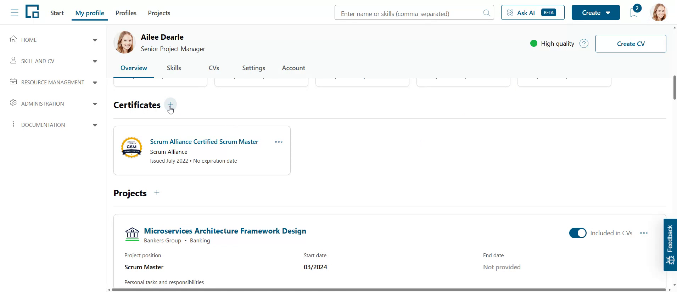Click the Resource Management briefcase icon
677x292 pixels.
(13, 82)
